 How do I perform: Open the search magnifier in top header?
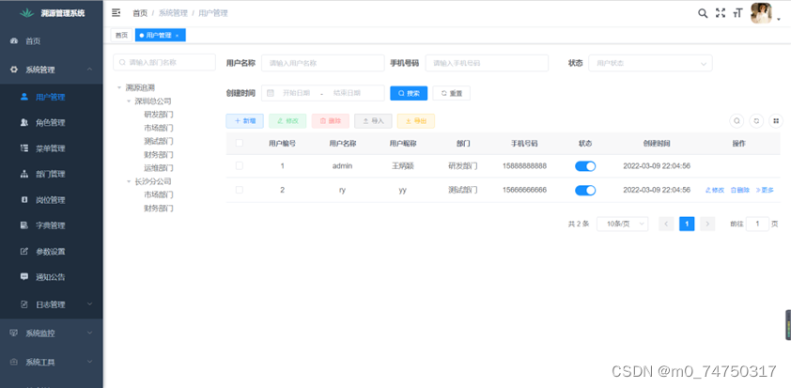702,13
